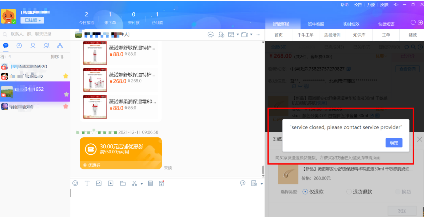The height and width of the screenshot is (217, 424).
Task: Open the video call dropdown arrow
Action: 251,34
